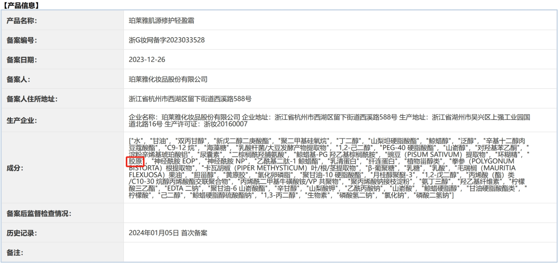Select the 成分 label
The width and height of the screenshot is (559, 265).
pyautogui.click(x=16, y=168)
